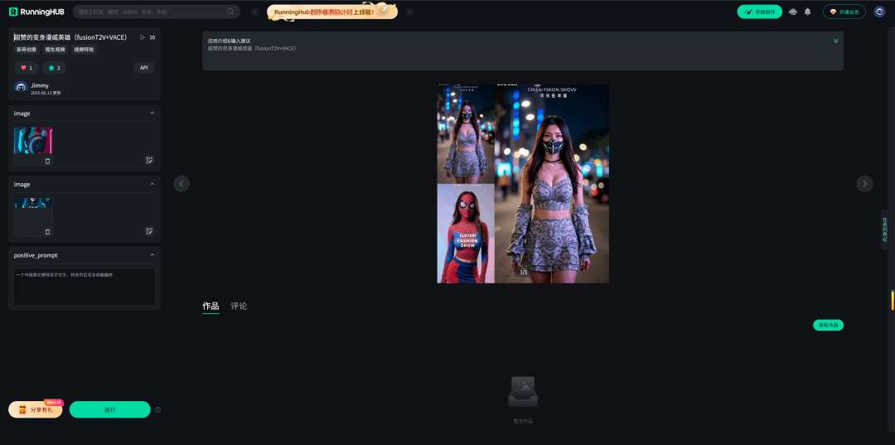Image resolution: width=895 pixels, height=445 pixels.
Task: Click into the positive_prompt text area
Action: [85, 287]
